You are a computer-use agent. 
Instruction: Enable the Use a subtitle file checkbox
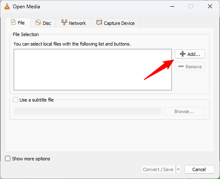tap(16, 100)
